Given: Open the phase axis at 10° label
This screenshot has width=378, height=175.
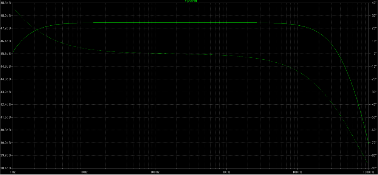Looking at the screenshot, I should coord(373,41).
